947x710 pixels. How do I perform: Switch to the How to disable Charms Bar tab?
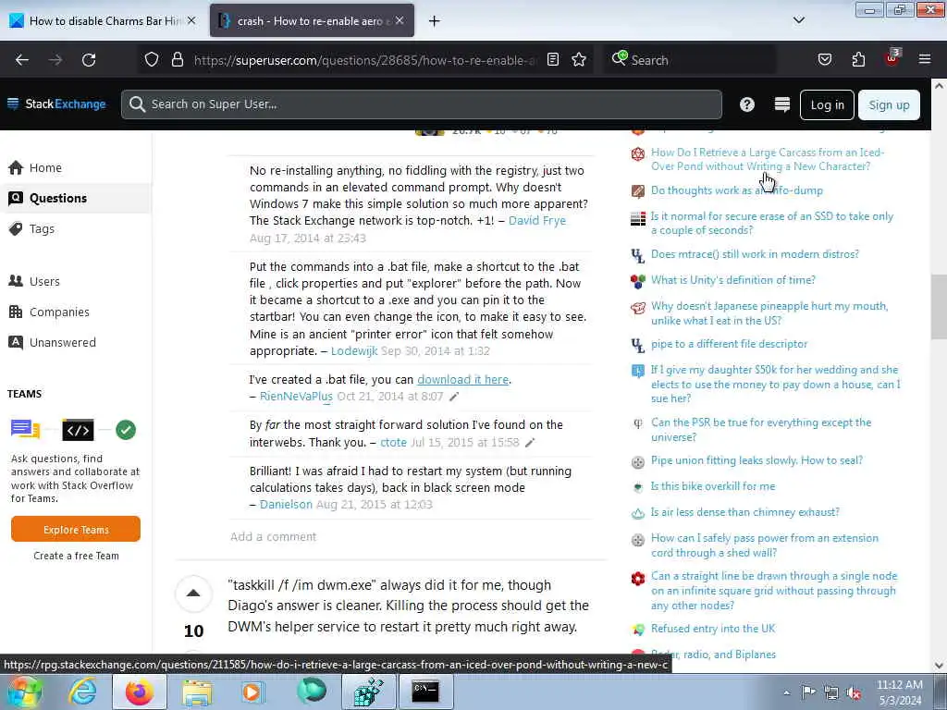[x=104, y=20]
